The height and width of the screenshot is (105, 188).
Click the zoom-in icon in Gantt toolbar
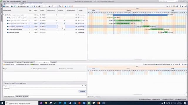point(169,6)
